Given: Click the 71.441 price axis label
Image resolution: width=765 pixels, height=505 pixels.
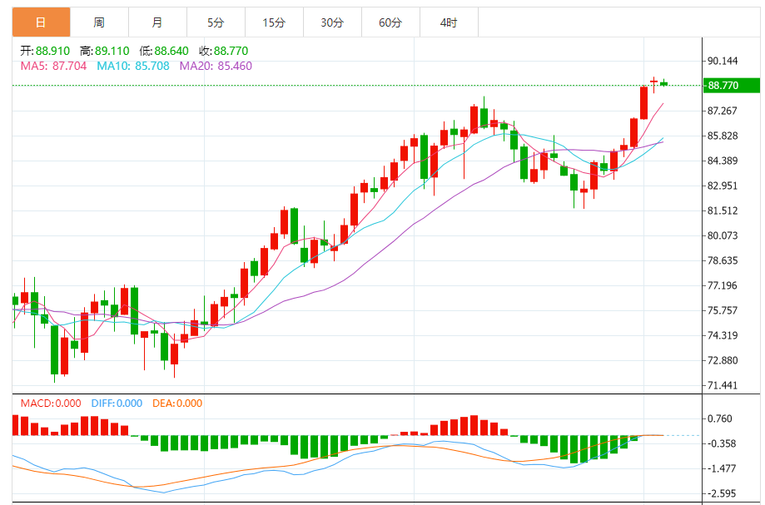Looking at the screenshot, I should pos(723,385).
